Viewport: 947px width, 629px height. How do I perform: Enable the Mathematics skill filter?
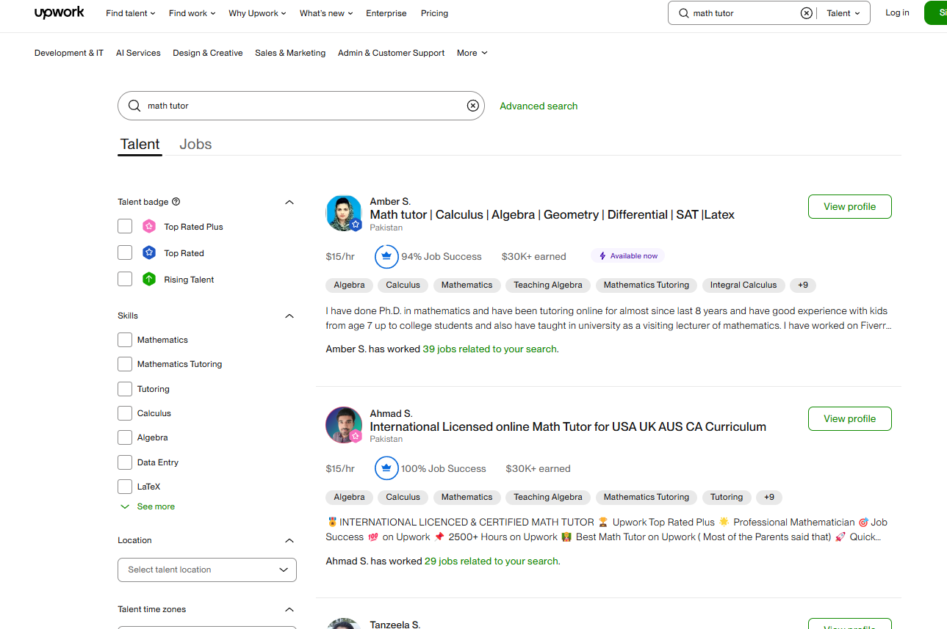coord(125,340)
